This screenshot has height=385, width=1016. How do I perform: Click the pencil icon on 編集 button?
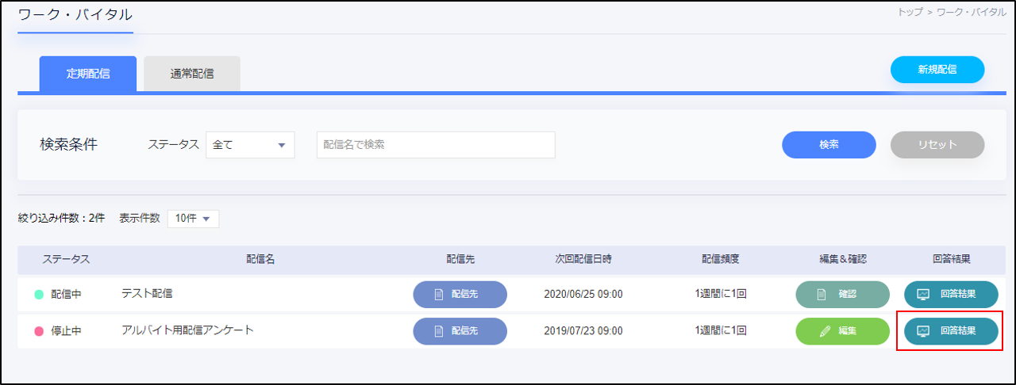824,331
